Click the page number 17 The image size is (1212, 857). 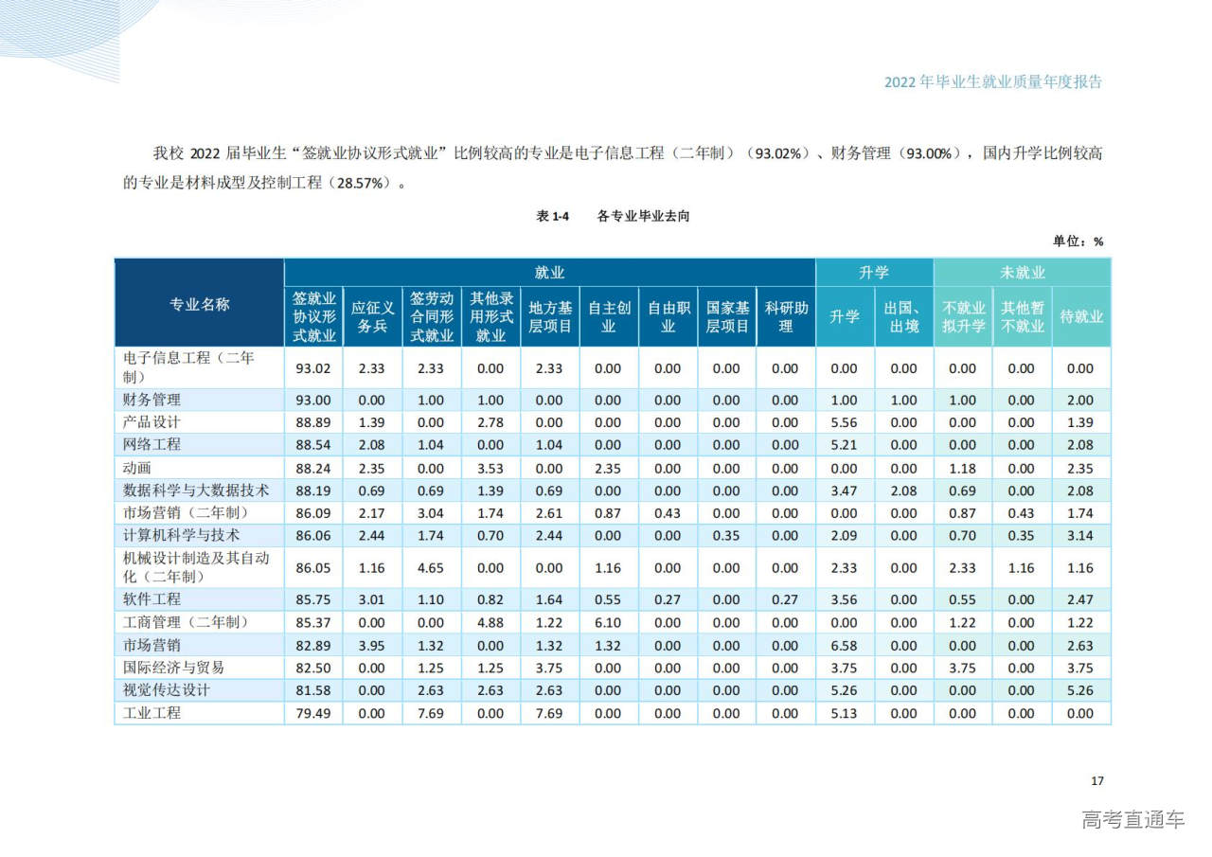coord(1096,781)
